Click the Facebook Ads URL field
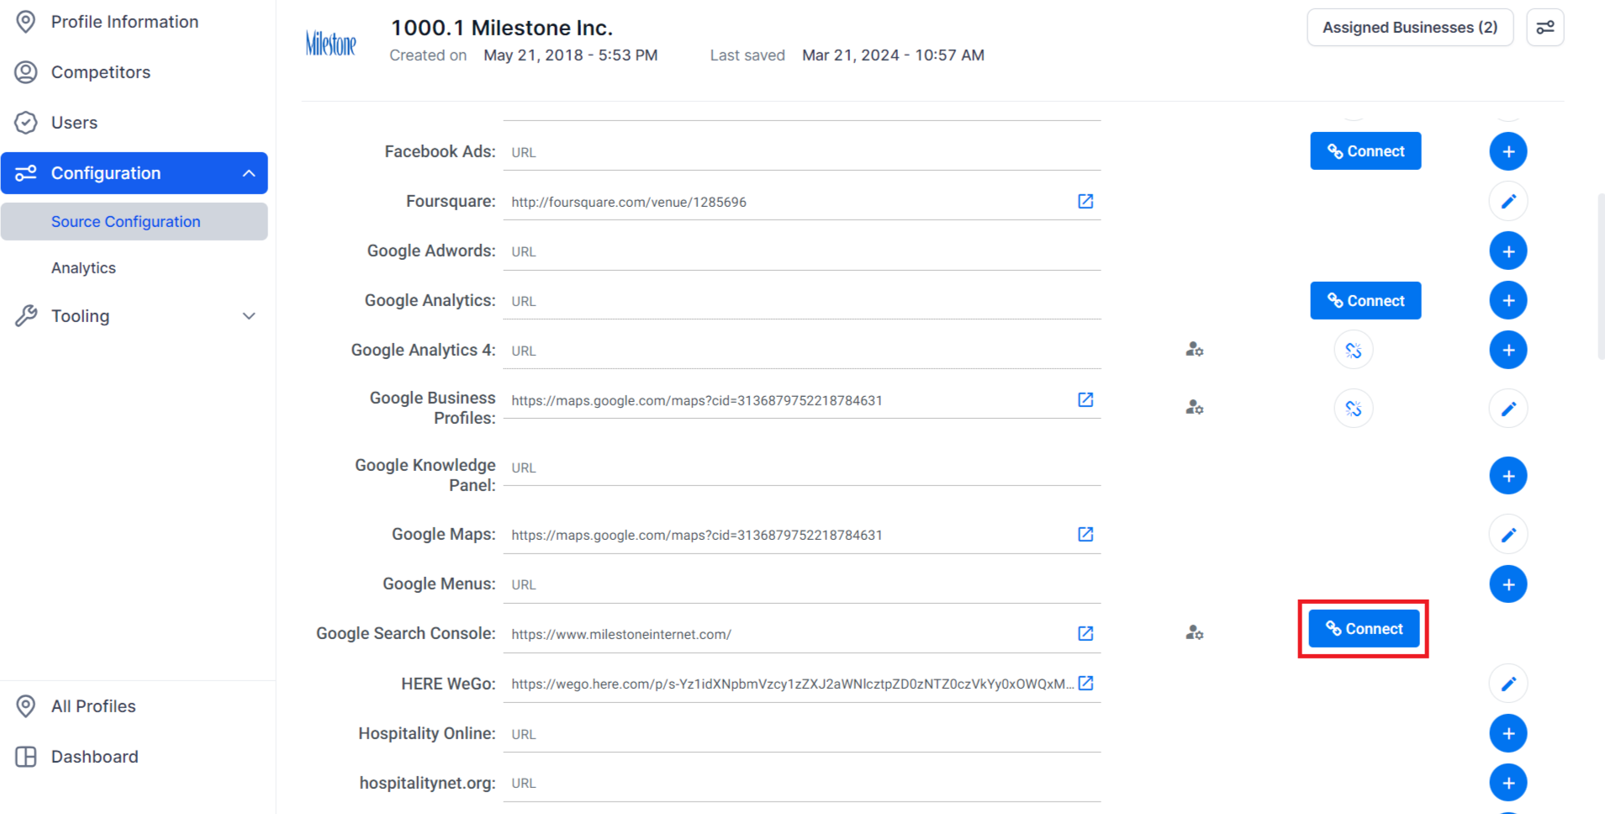1605x814 pixels. 802,152
